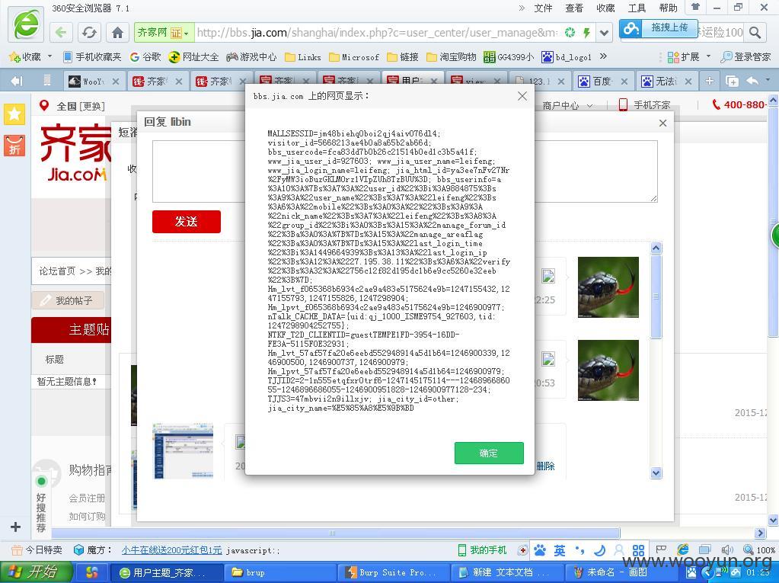Open the 网址大全 bookmark

[x=193, y=57]
